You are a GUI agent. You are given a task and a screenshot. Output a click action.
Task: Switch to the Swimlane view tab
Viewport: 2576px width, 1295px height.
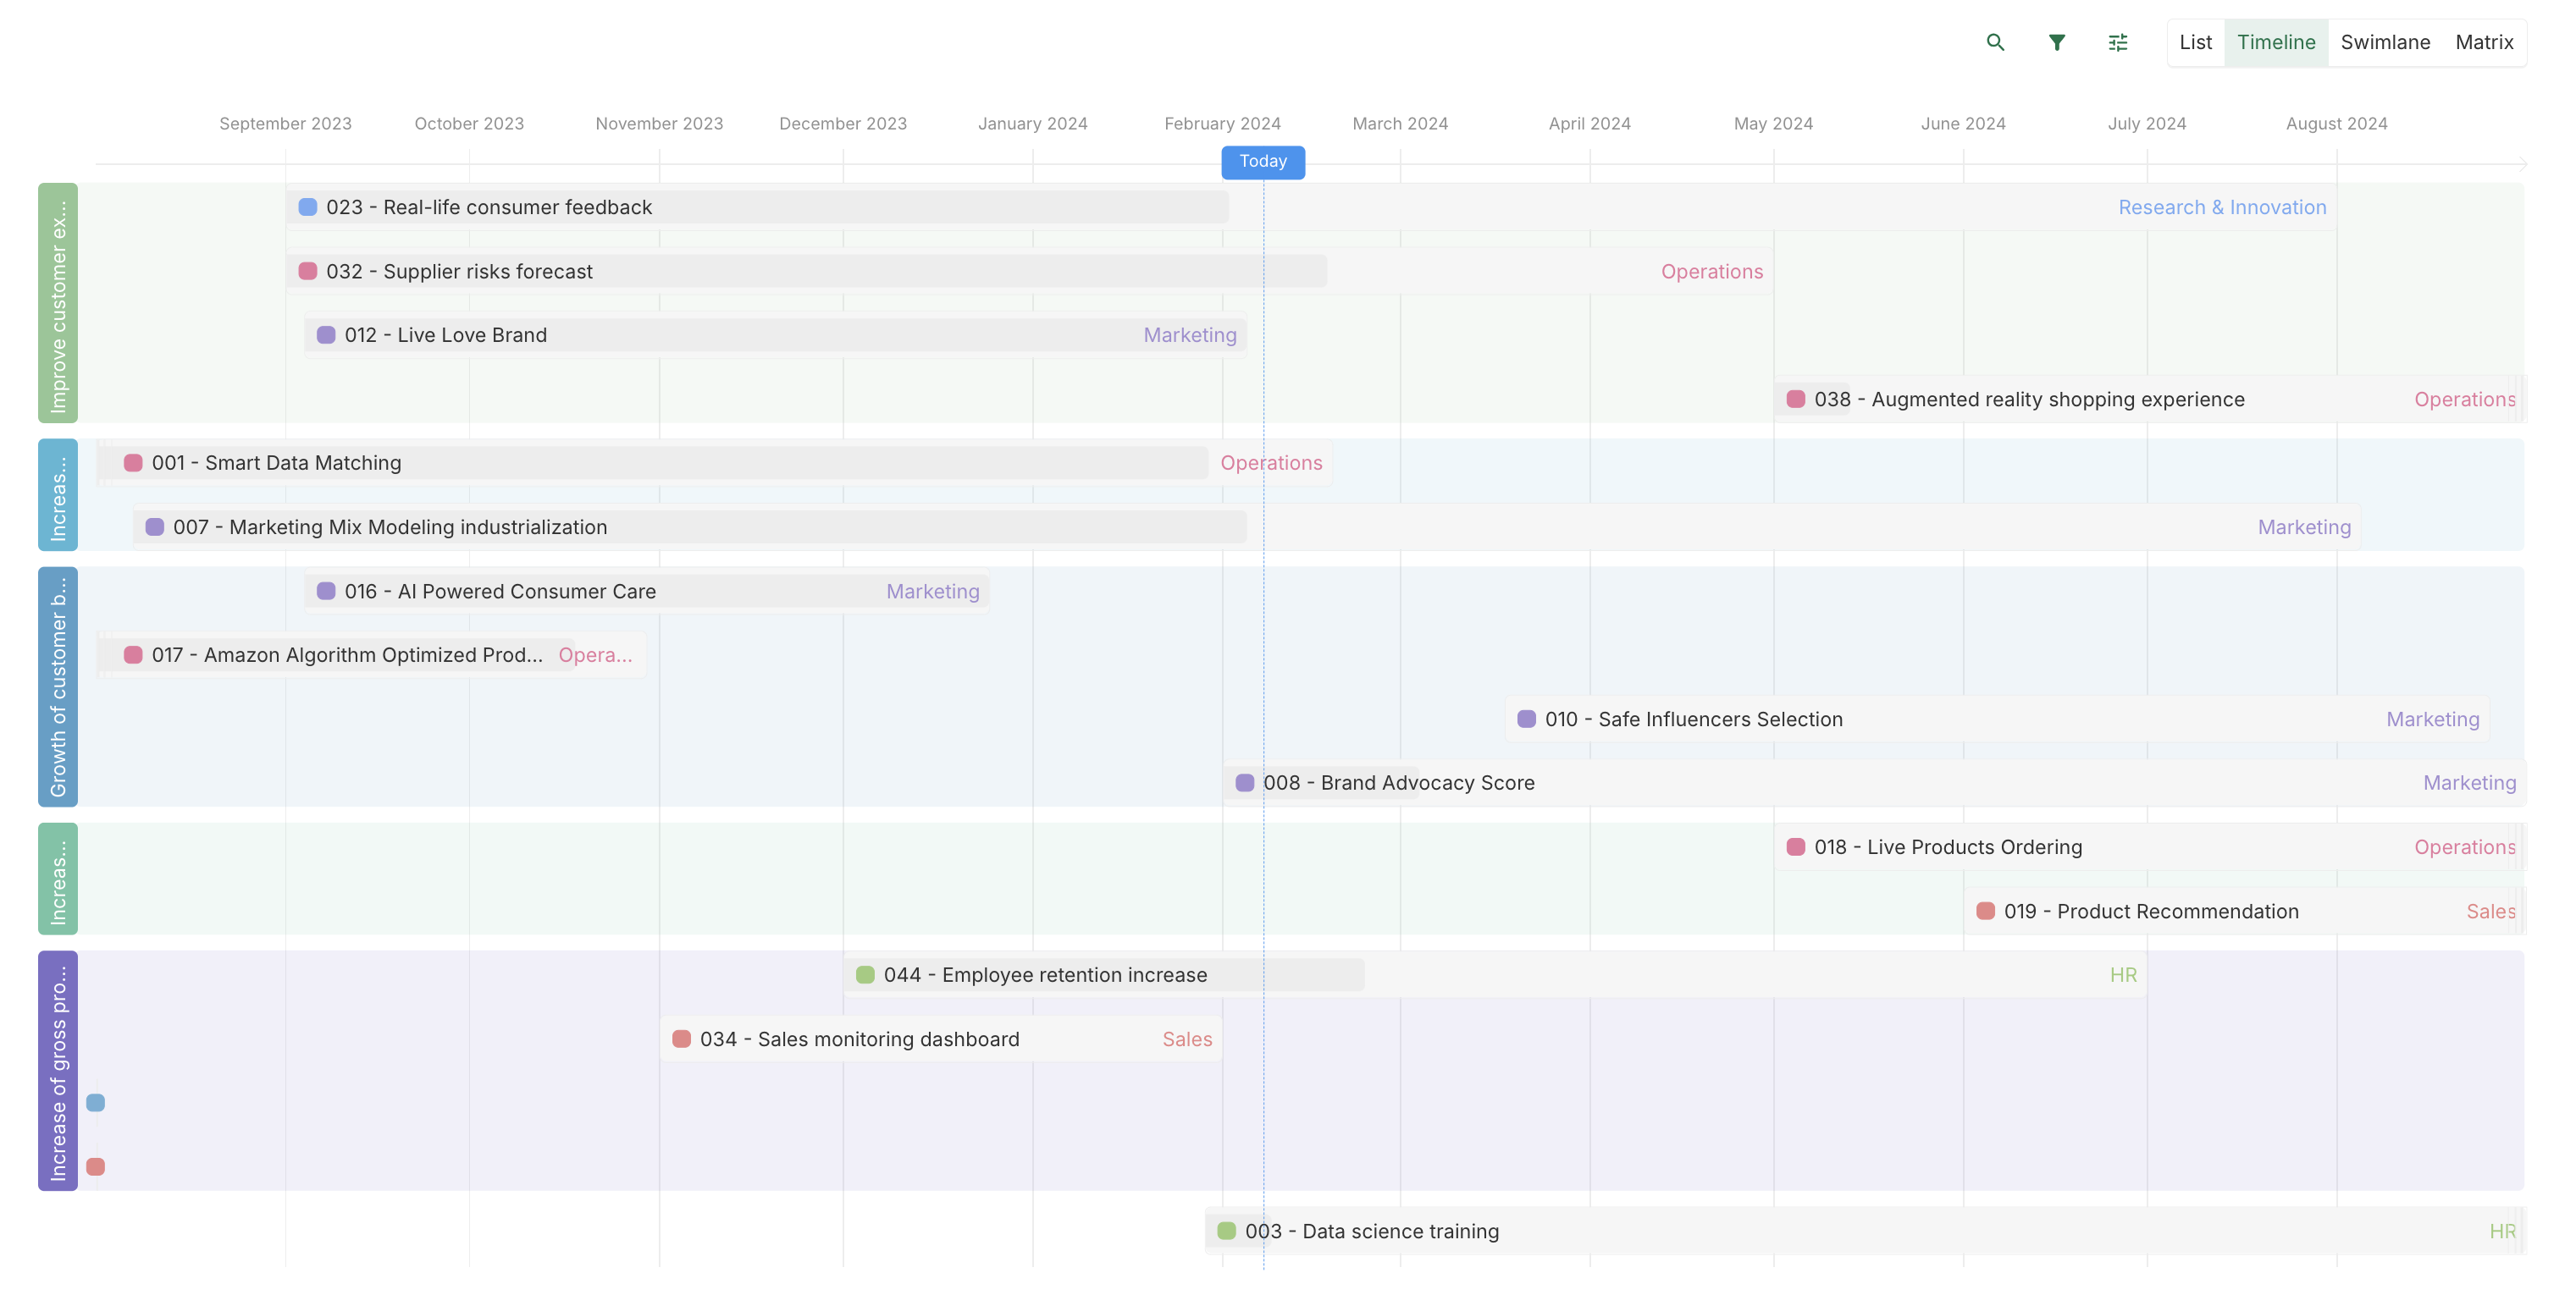pos(2386,42)
